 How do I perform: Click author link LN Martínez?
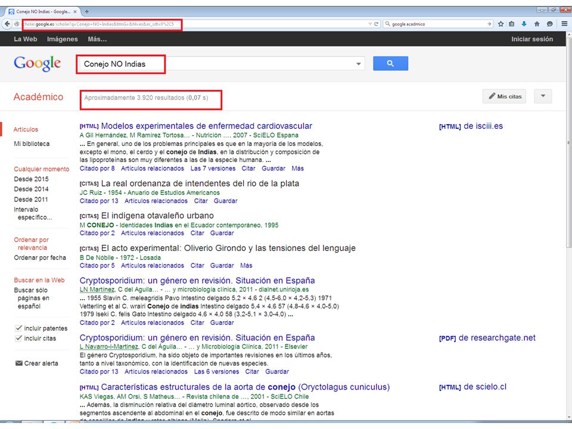coord(97,290)
